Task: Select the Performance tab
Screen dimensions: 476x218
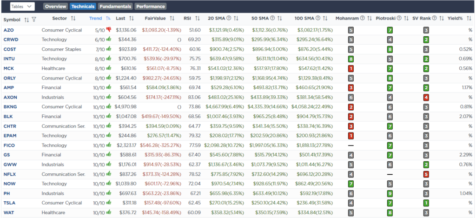Action: click(x=150, y=7)
